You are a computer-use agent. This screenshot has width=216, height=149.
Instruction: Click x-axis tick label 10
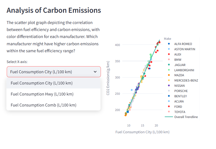click(x=129, y=125)
